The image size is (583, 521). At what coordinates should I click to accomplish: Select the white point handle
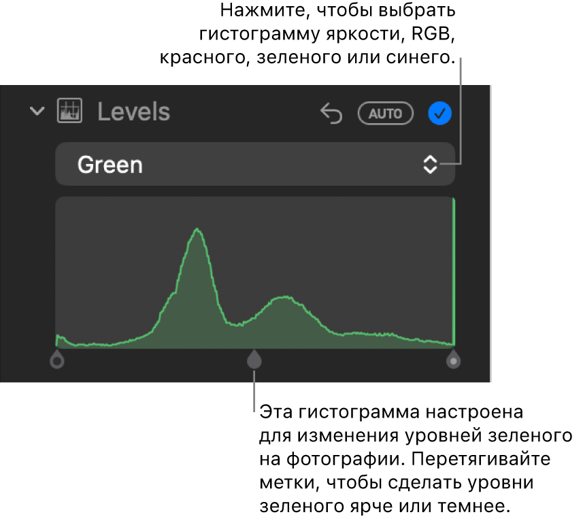click(453, 359)
